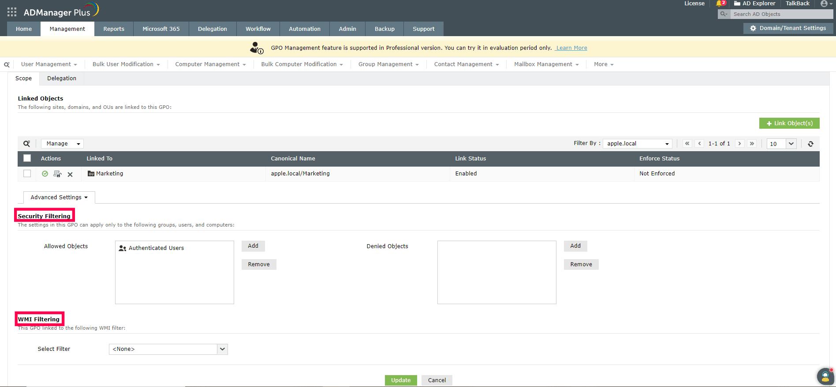
Task: Change the rows per page dropdown
Action: click(x=782, y=144)
